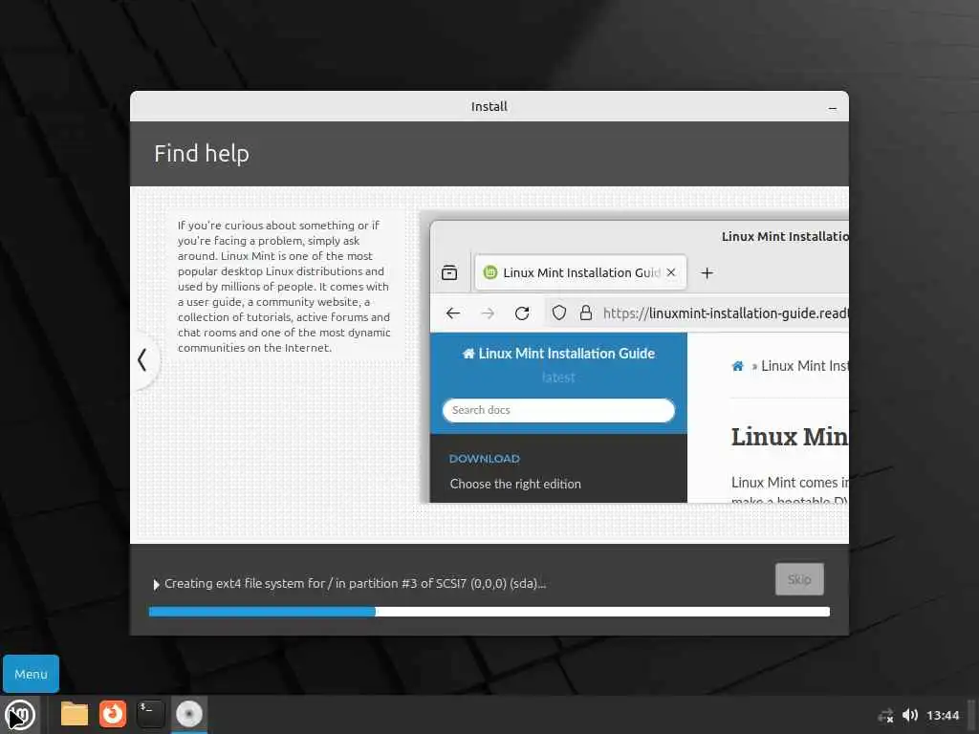Viewport: 979px width, 734px height.
Task: Open the sound volume tray icon
Action: click(910, 715)
